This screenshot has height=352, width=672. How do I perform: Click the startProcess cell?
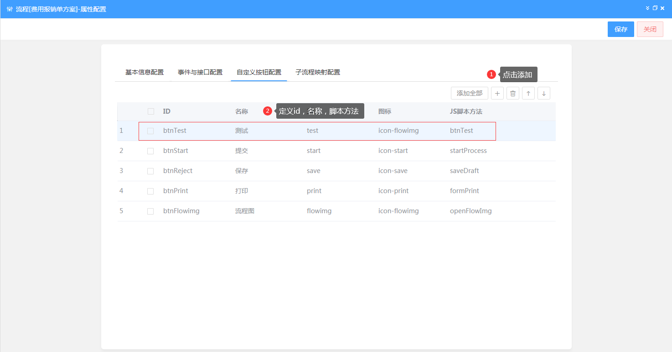tap(468, 151)
